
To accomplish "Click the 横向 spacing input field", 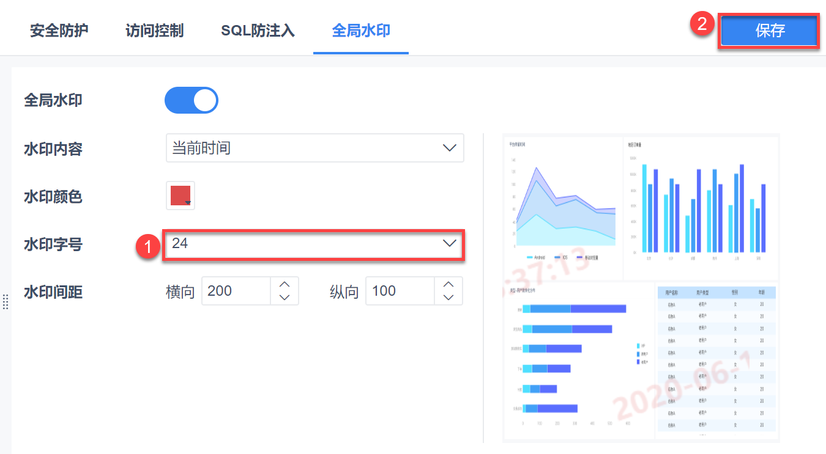I will coord(236,291).
